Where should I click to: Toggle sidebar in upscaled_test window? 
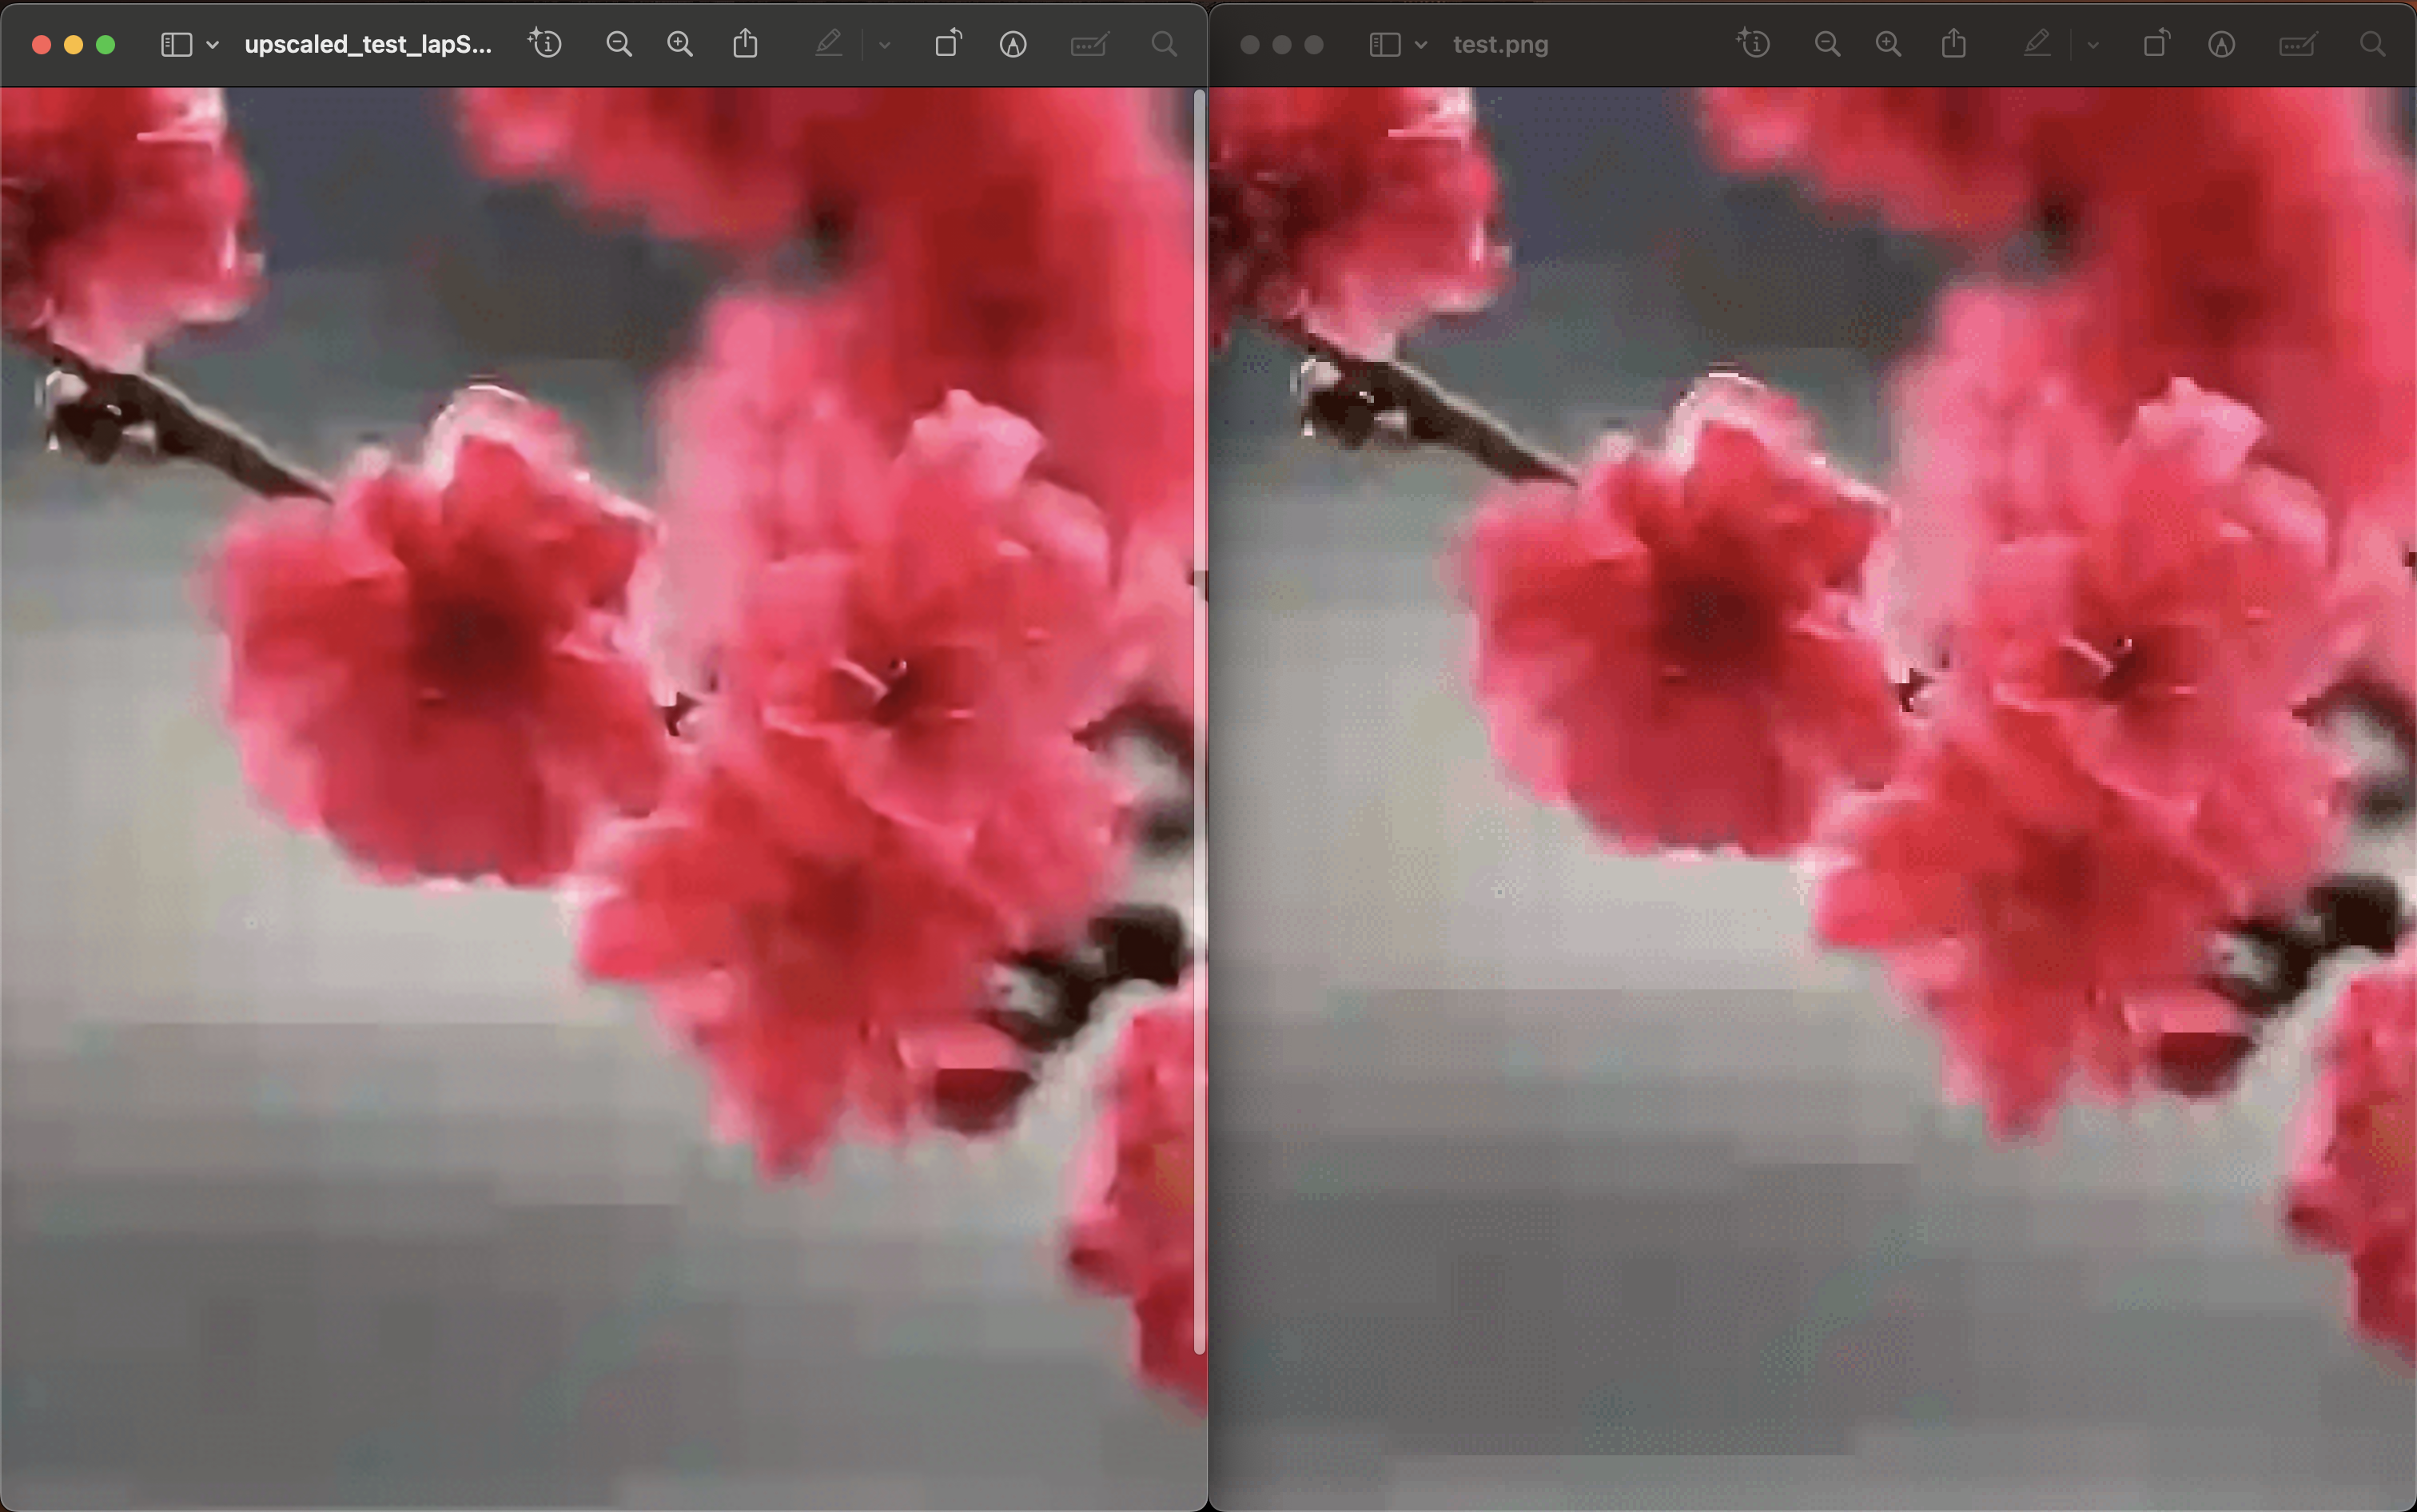coord(176,45)
